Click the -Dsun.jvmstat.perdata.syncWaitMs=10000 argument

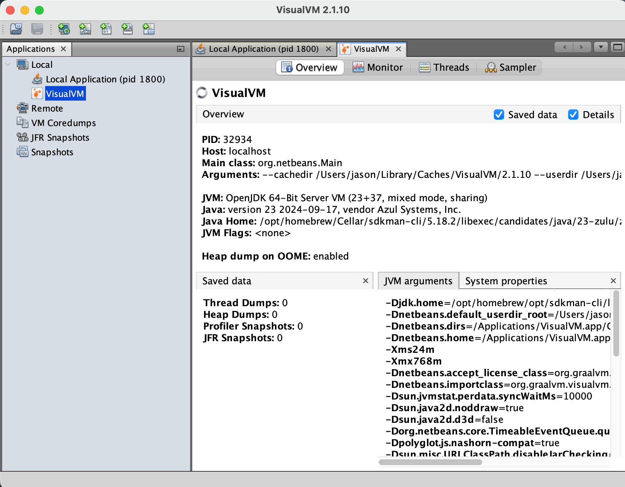click(x=489, y=396)
